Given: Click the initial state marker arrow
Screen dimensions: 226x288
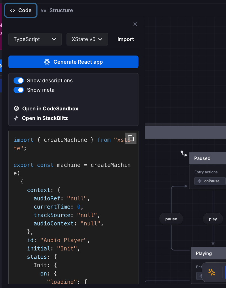Looking at the screenshot, I should pos(183,154).
